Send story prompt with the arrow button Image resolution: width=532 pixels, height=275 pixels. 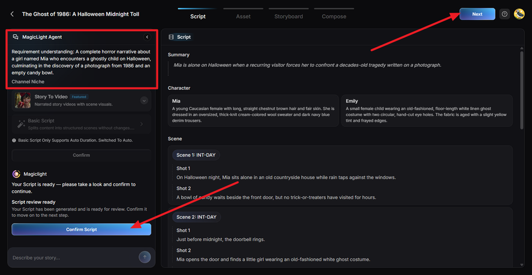pos(144,257)
